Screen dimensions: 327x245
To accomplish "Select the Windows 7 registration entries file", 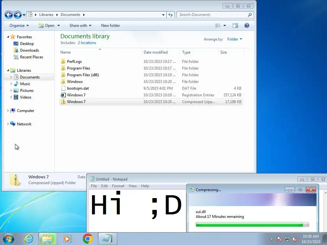I will (151, 95).
